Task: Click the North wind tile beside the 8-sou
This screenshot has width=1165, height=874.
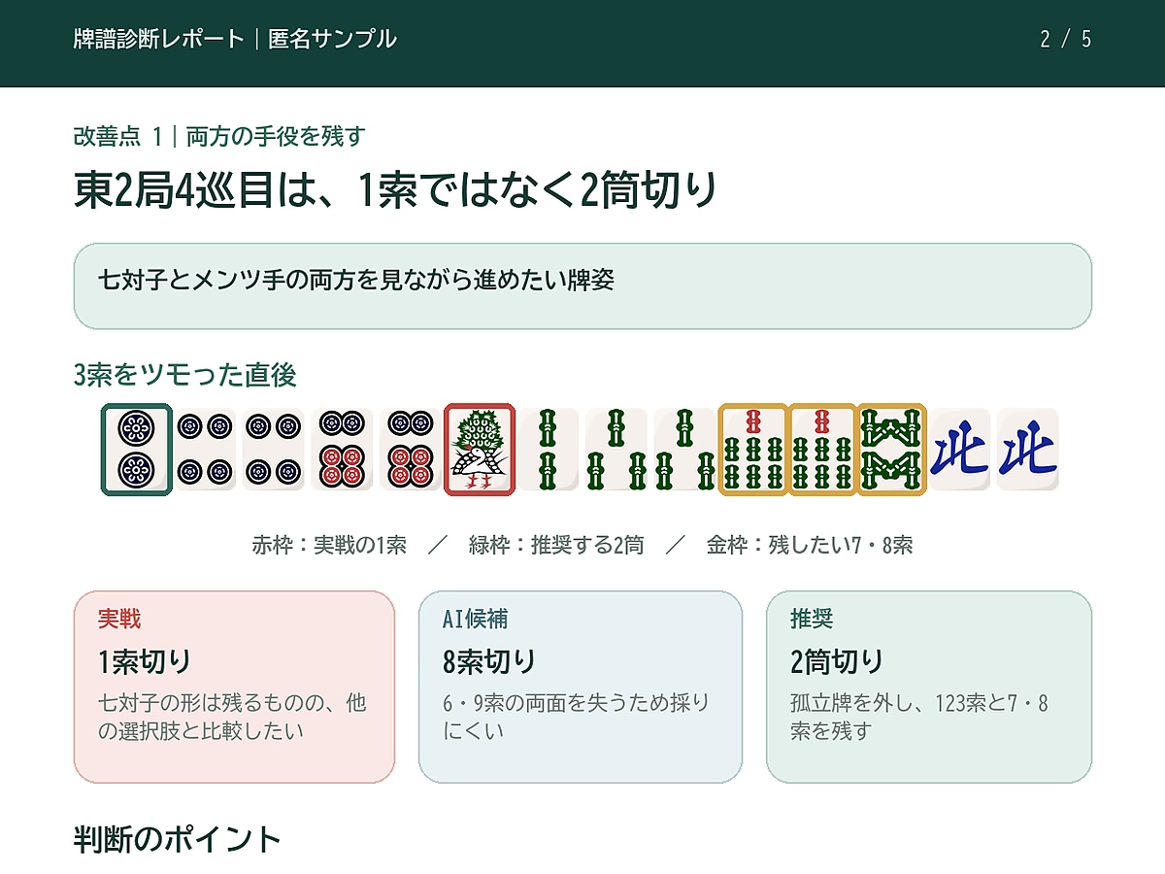Action: [x=960, y=450]
